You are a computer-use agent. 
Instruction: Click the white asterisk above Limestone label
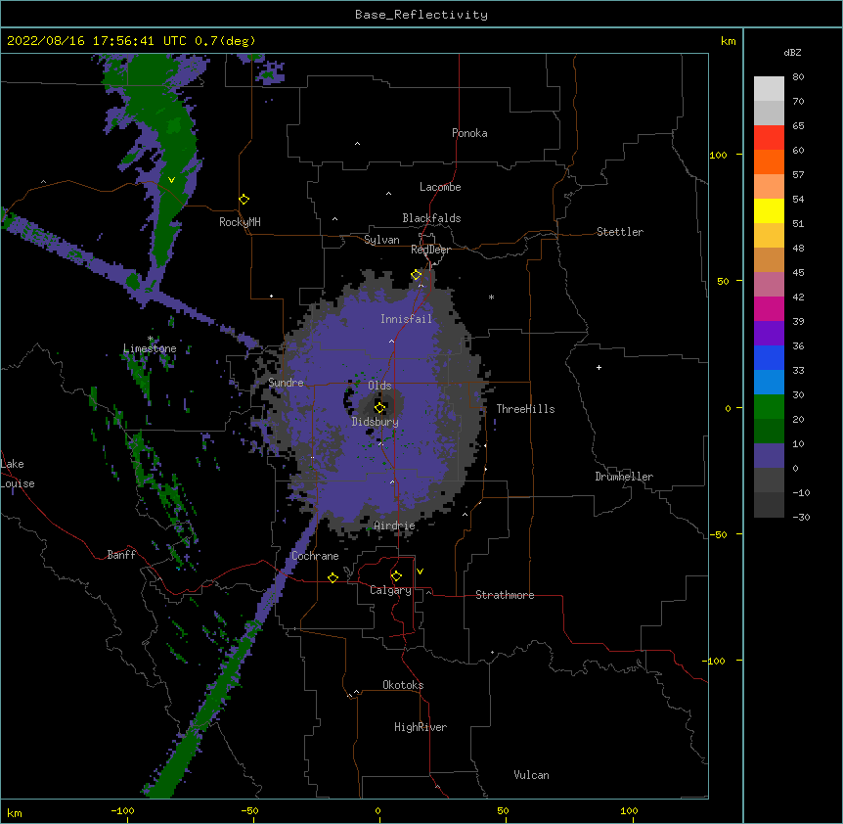coord(151,339)
